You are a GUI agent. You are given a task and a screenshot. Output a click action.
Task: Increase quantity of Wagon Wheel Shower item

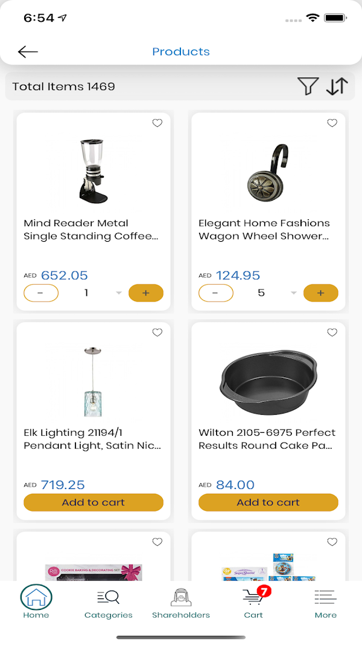[x=320, y=293]
